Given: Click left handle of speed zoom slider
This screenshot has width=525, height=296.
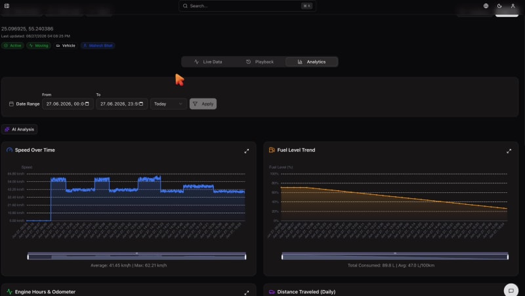Looking at the screenshot, I should coord(28,257).
